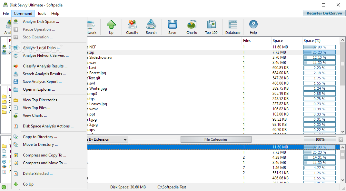Select Compress and Move To entry
The height and width of the screenshot is (191, 346).
coord(49,163)
